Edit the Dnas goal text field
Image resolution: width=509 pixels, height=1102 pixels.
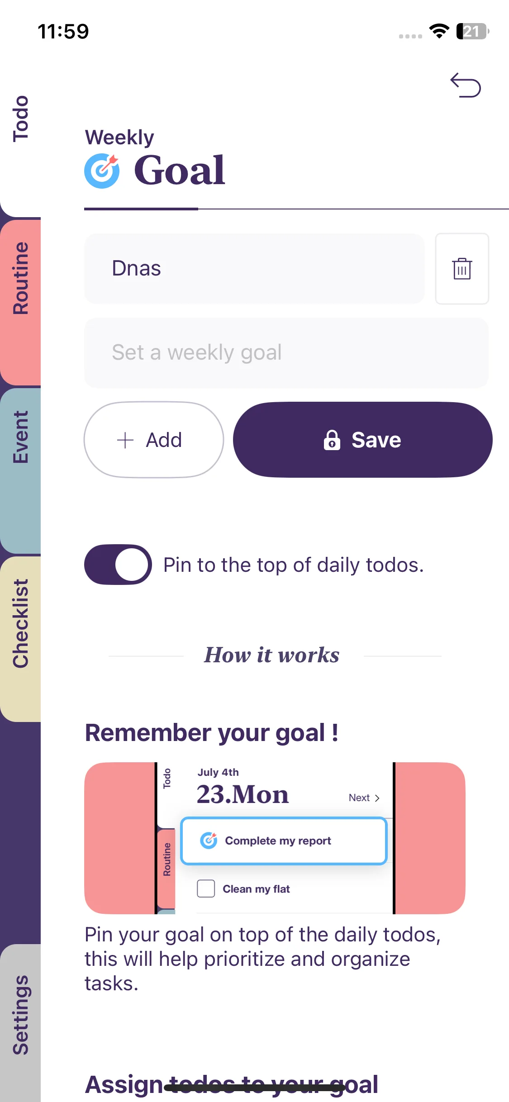pyautogui.click(x=254, y=269)
